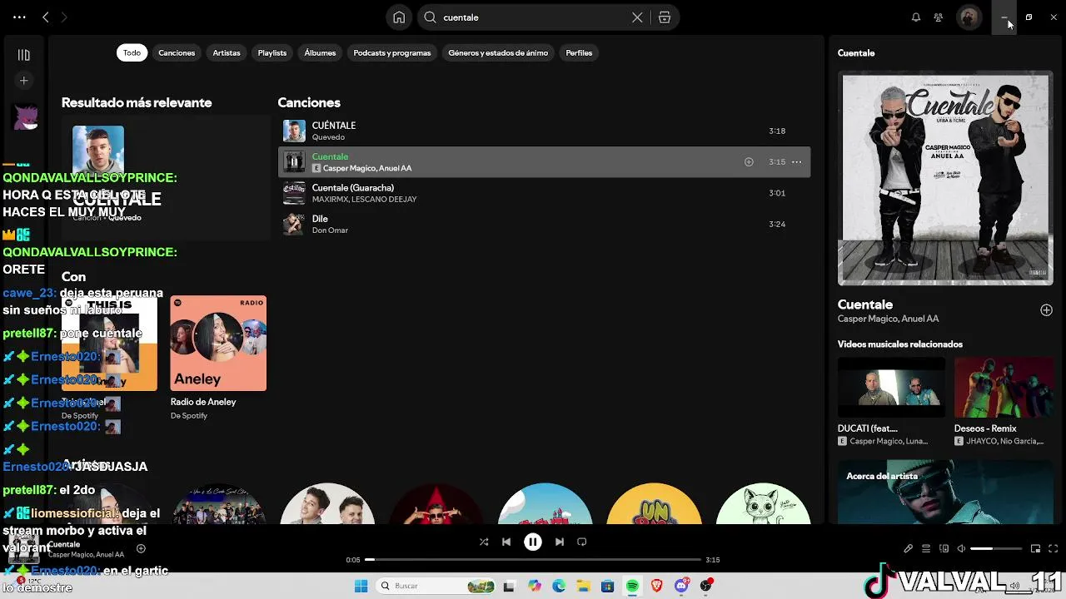The width and height of the screenshot is (1066, 599).
Task: Open Casper Magico artist link in song row
Action: pyautogui.click(x=348, y=168)
